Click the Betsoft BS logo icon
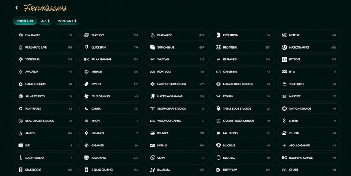 284,59
